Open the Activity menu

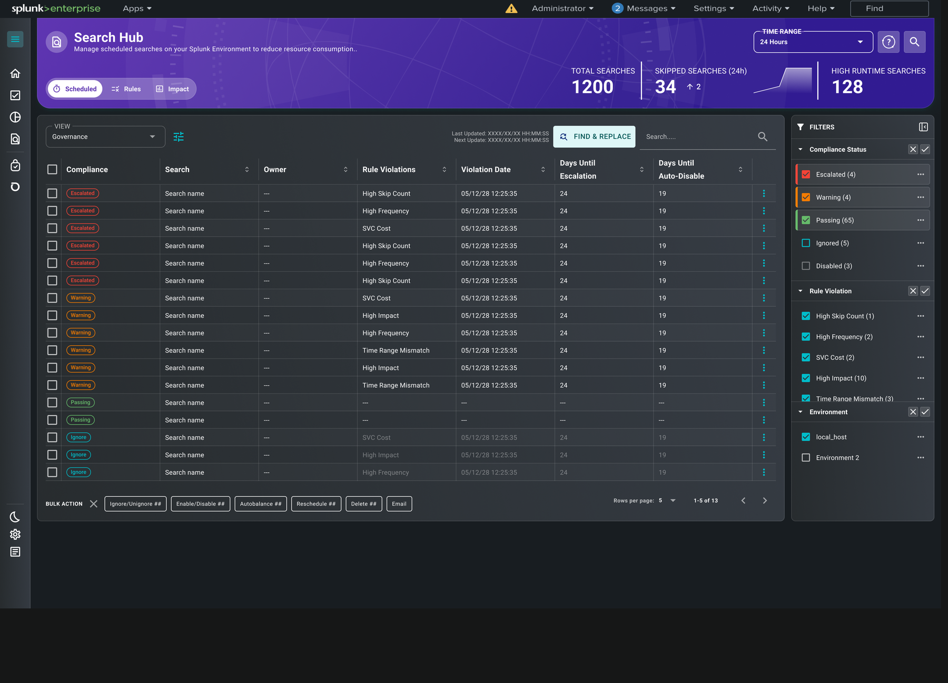[771, 8]
